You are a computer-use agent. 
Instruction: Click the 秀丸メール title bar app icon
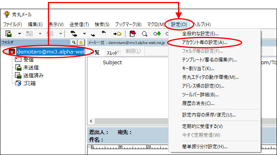tap(7, 14)
